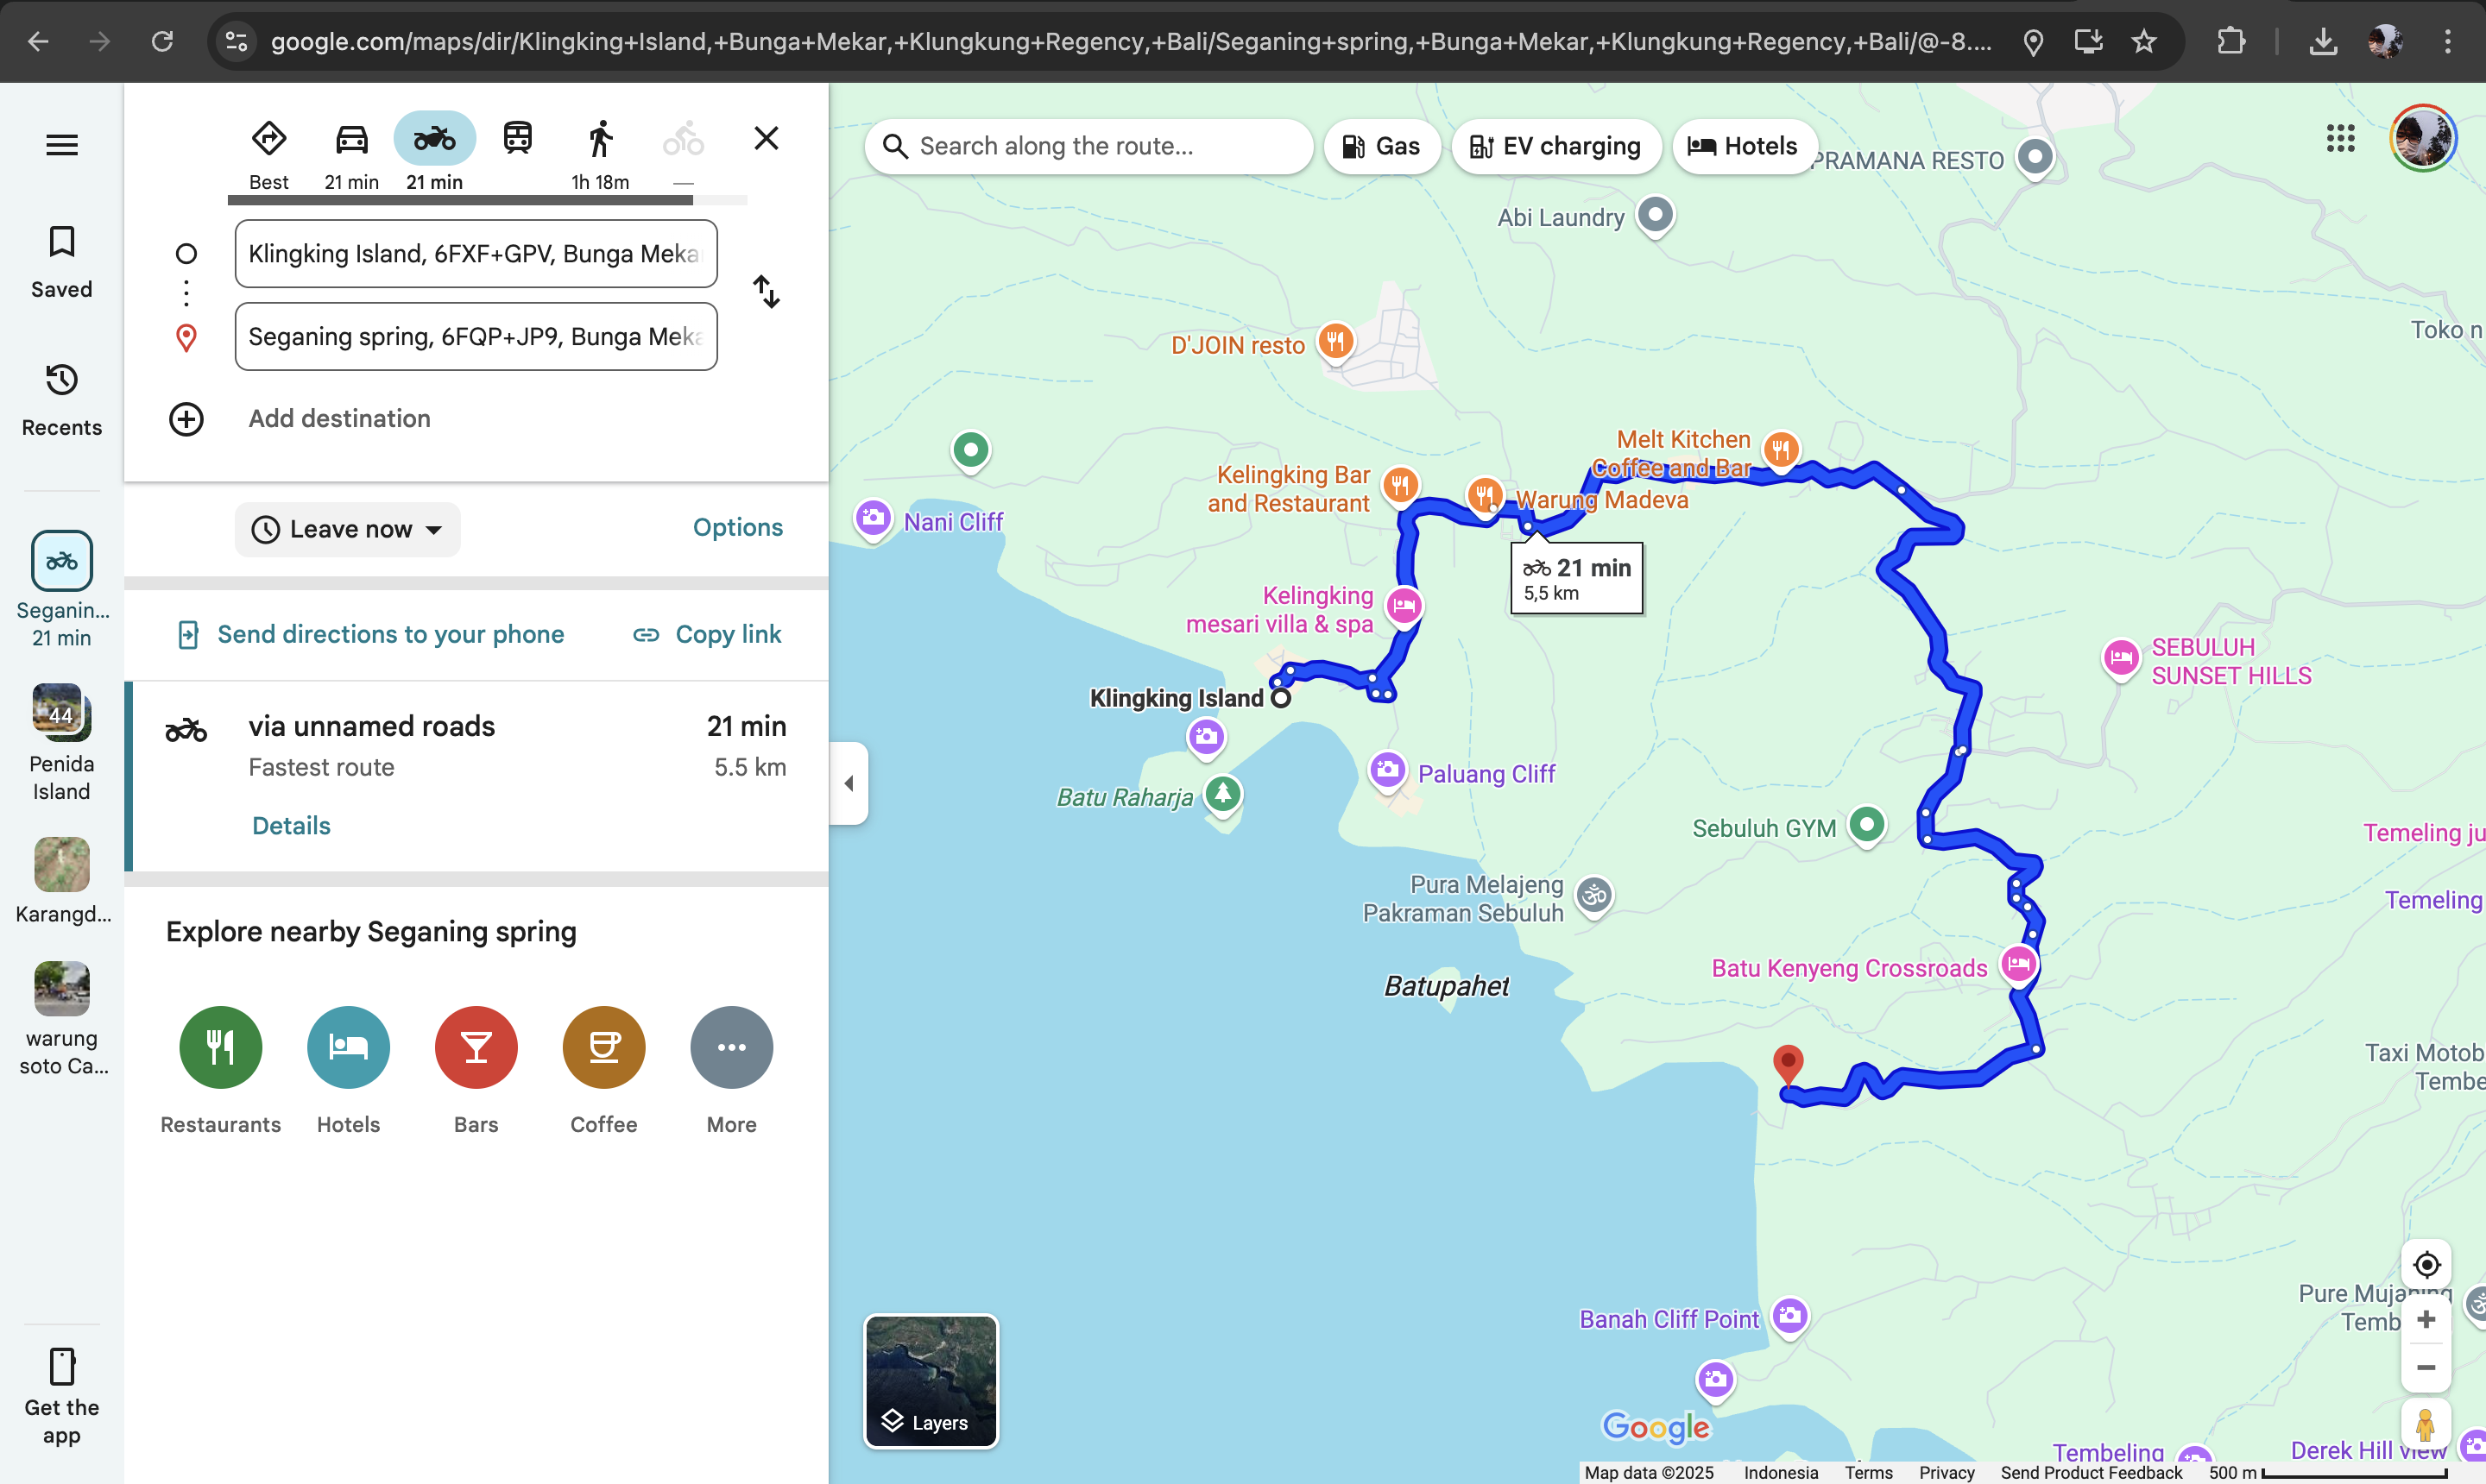Toggle Layers satellite view thumbnail

pyautogui.click(x=931, y=1380)
